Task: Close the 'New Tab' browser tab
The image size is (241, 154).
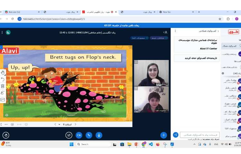Action: coord(193,12)
